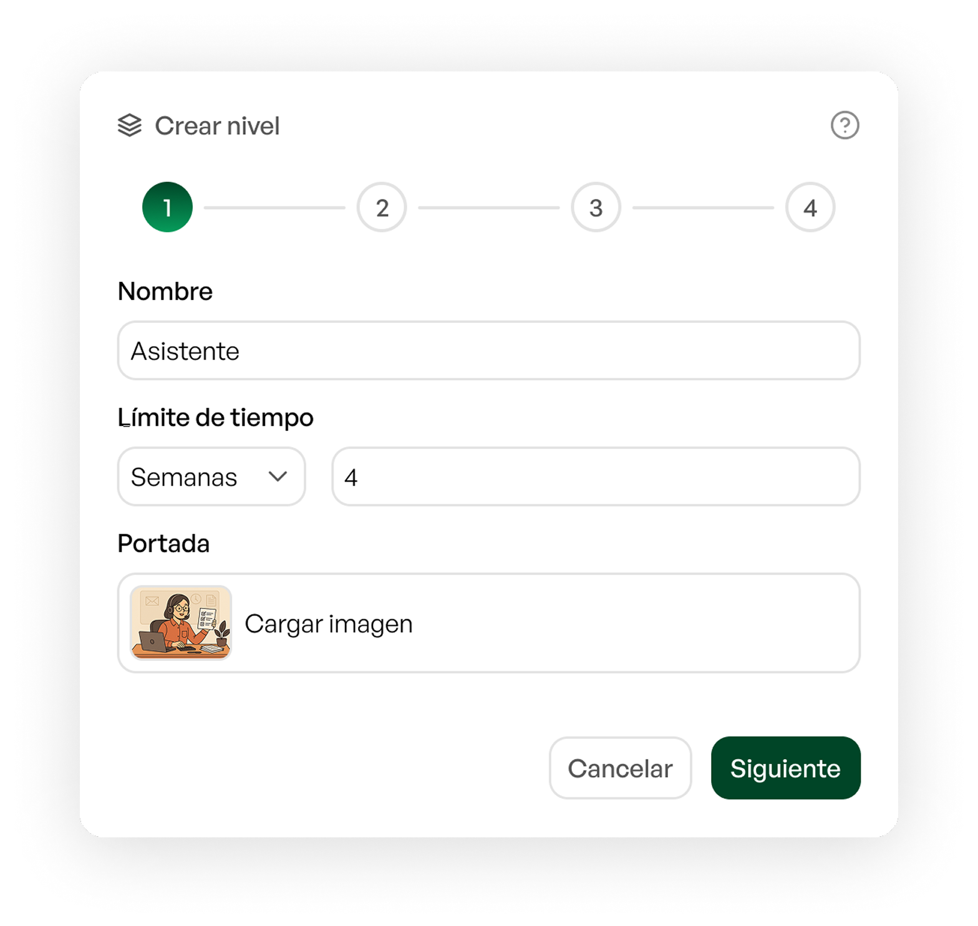Click the Límite de tiempo label
Viewport: 978px width, 926px height.
coord(215,417)
